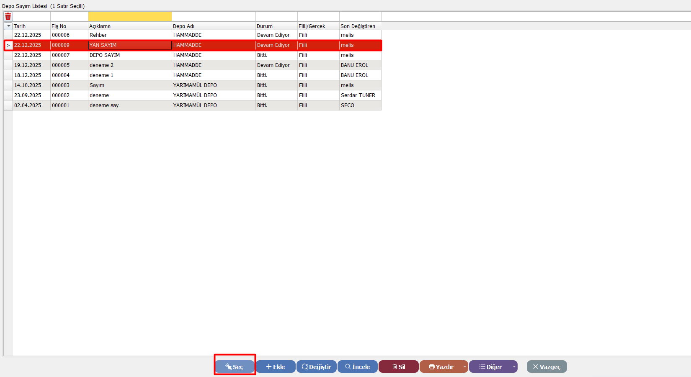Open İncele to inspect the record
Screen dimensions: 691x377
point(357,367)
